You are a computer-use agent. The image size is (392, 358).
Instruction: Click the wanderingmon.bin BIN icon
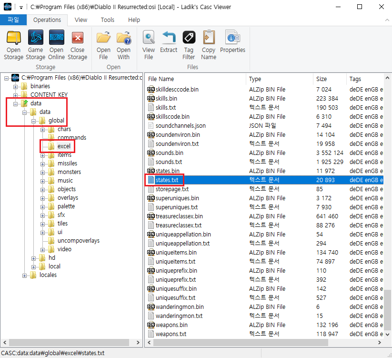coord(151,307)
